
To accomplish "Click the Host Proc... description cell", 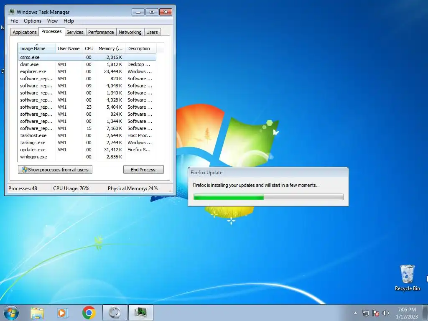I will 140,135.
